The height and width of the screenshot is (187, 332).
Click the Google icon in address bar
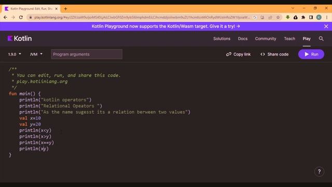coord(255,17)
